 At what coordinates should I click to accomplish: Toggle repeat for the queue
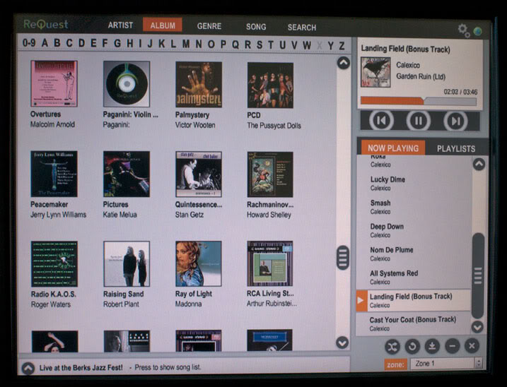click(412, 347)
